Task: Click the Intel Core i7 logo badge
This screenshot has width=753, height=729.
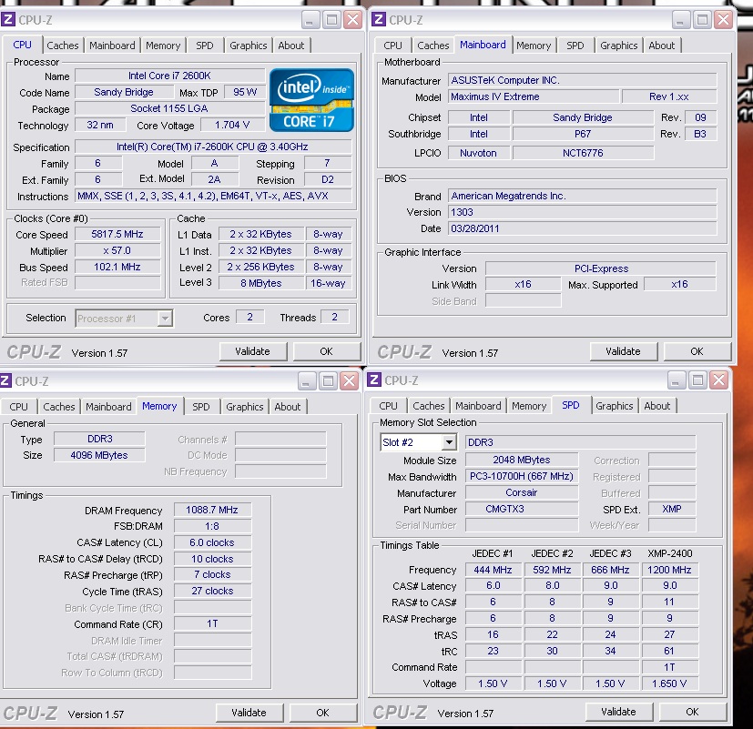Action: (311, 99)
